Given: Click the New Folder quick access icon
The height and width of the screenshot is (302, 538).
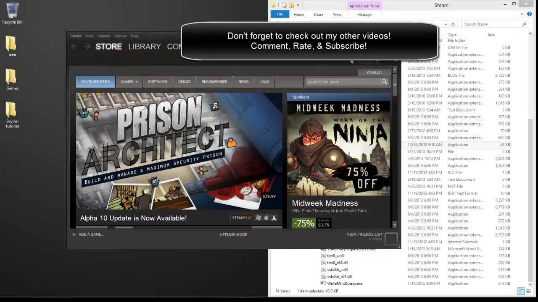Looking at the screenshot, I should pyautogui.click(x=291, y=5).
